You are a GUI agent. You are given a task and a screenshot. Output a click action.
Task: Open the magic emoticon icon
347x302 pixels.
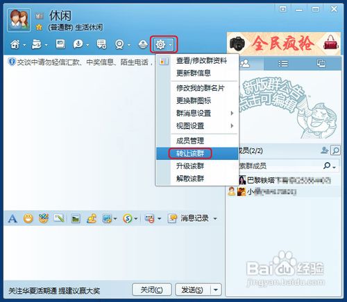[x=44, y=218]
